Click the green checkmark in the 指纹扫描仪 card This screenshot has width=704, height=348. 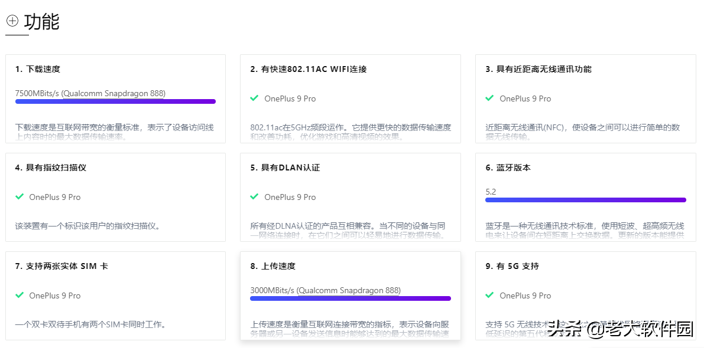tap(20, 196)
